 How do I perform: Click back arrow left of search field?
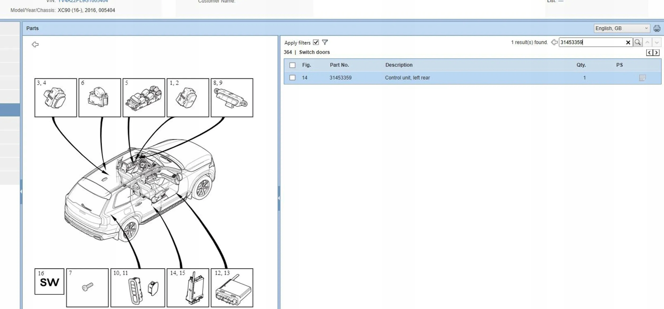(554, 42)
